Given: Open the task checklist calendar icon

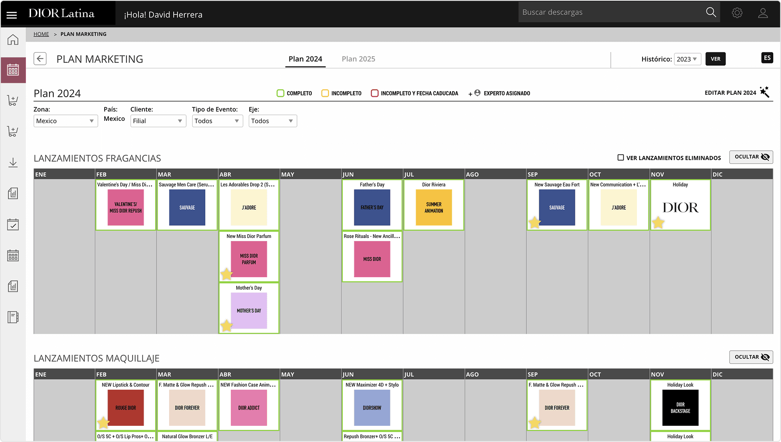Looking at the screenshot, I should (13, 224).
